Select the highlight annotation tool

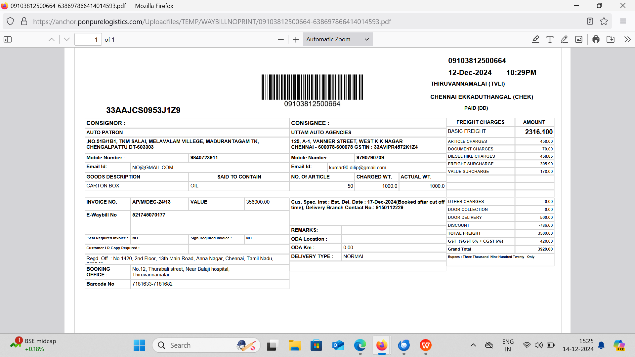point(535,40)
